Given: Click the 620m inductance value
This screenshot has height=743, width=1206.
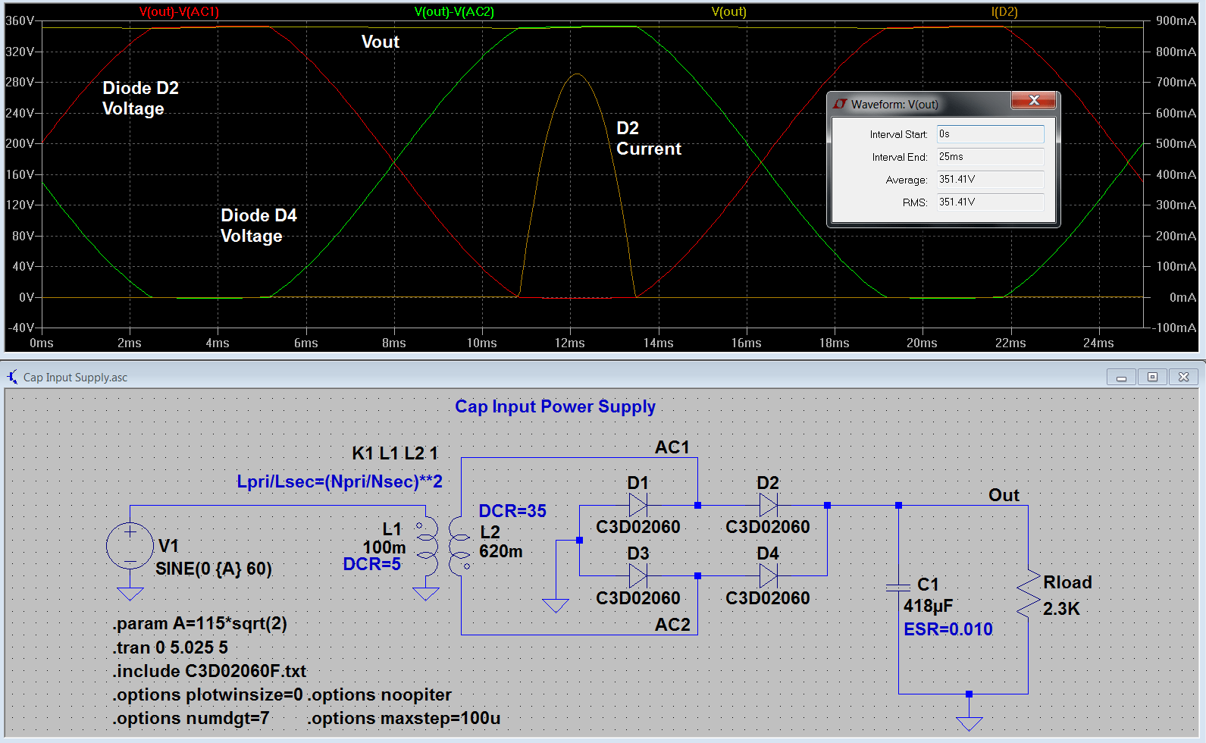Looking at the screenshot, I should point(501,551).
